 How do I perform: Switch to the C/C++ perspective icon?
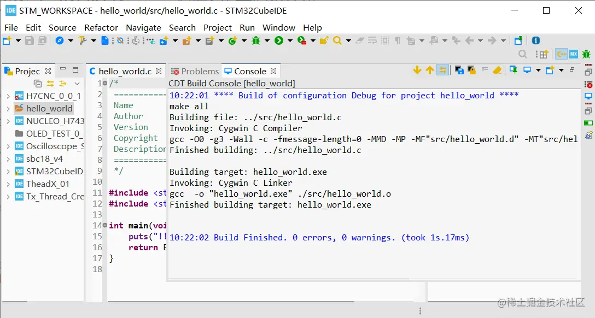point(561,54)
